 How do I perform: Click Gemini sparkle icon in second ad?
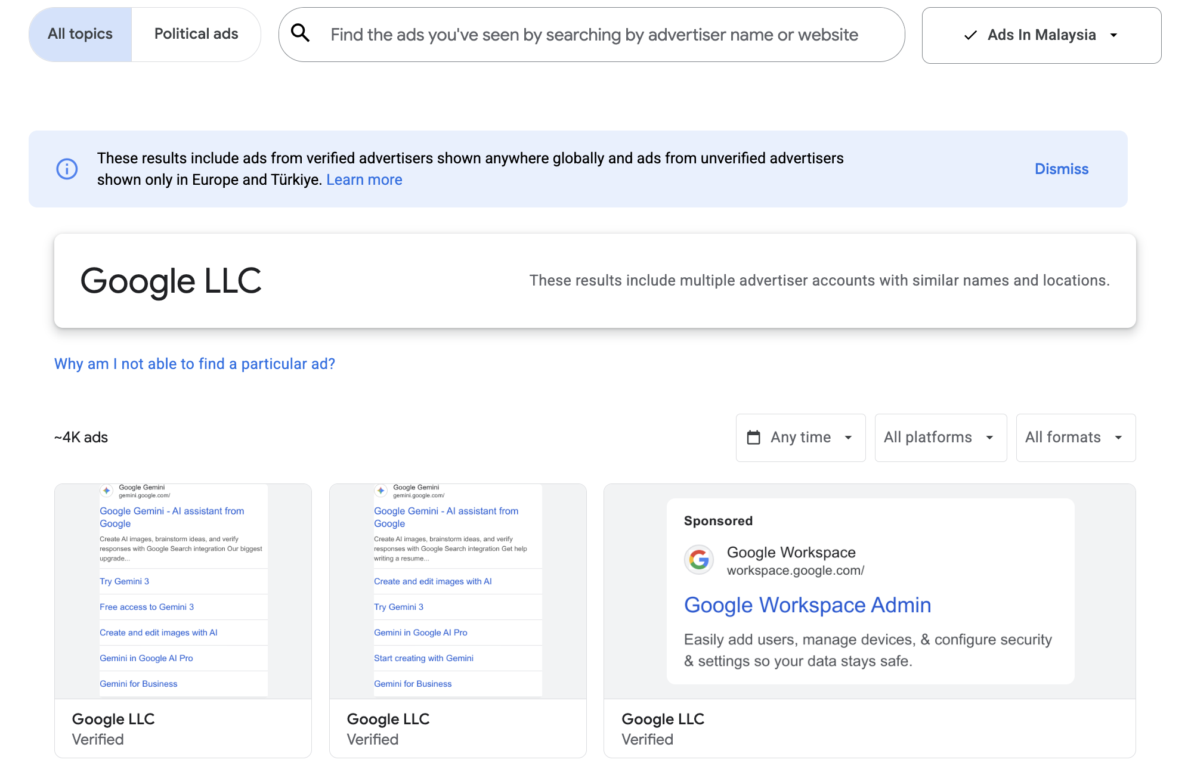(x=381, y=491)
